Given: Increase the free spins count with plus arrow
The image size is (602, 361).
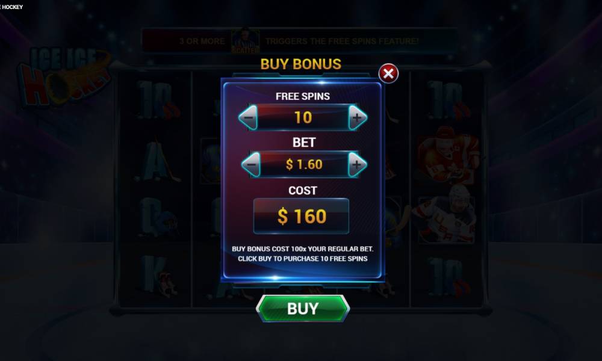Looking at the screenshot, I should point(358,117).
